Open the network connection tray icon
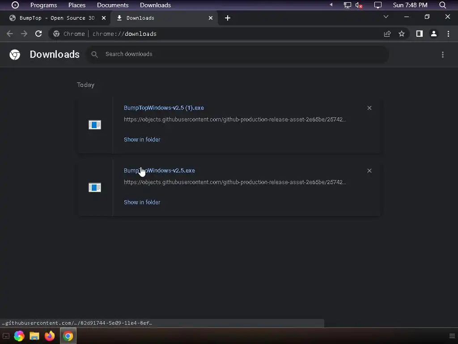The image size is (458, 344). (x=347, y=5)
